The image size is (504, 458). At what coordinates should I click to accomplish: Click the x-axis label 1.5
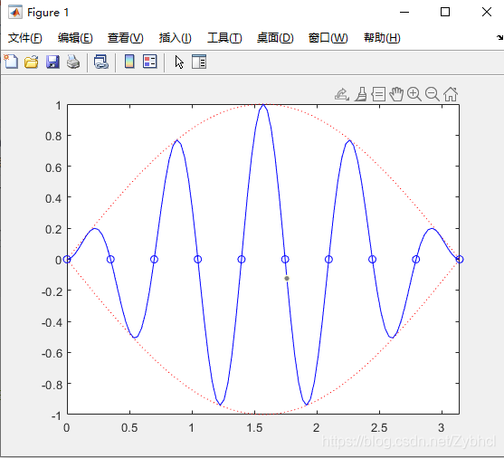pyautogui.click(x=254, y=428)
